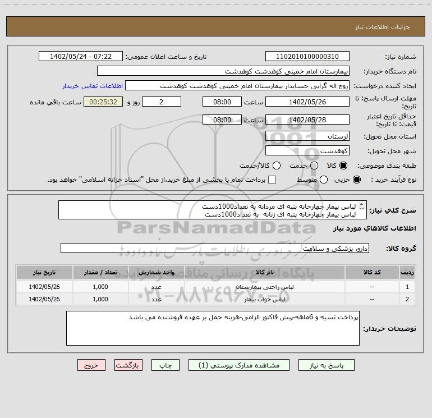Viewport: 432px width, 418px height.
Task: Select the کالا radio button
Action: point(343,166)
